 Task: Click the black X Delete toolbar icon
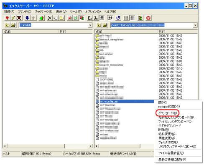[49, 18]
